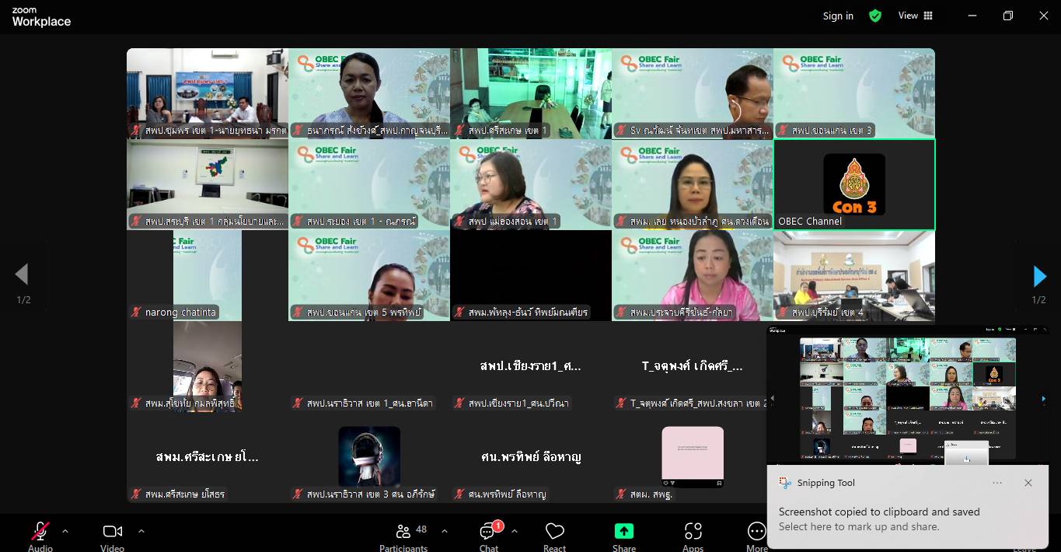1061x552 pixels.
Task: Expand the video options caret
Action: click(x=141, y=531)
